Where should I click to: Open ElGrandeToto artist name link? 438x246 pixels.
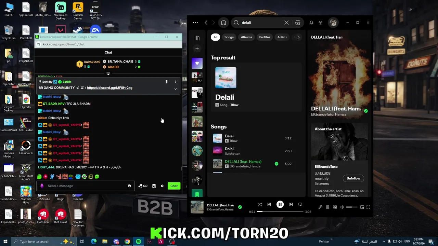[326, 167]
